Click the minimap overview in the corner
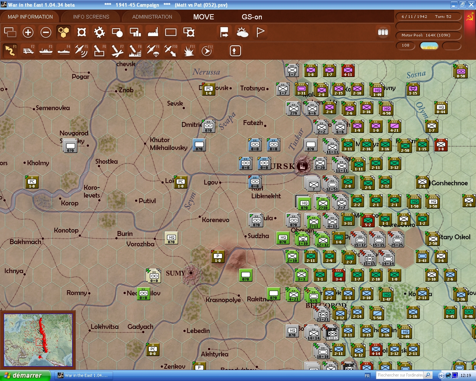 (x=38, y=340)
